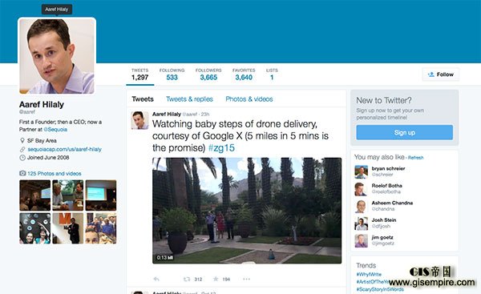
Task: Open bryan schreier's profile name
Action: point(388,168)
